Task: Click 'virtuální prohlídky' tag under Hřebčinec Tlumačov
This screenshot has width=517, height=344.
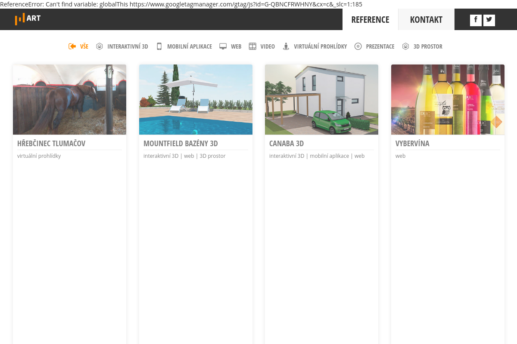Action: pyautogui.click(x=39, y=156)
